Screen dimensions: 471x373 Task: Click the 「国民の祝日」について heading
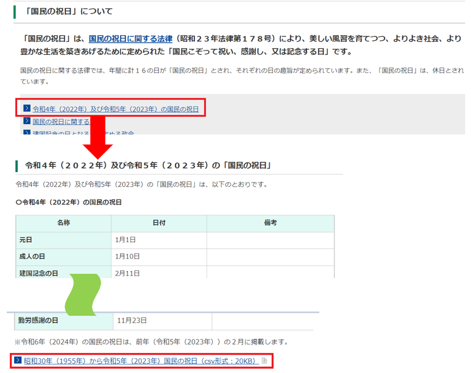click(x=68, y=12)
